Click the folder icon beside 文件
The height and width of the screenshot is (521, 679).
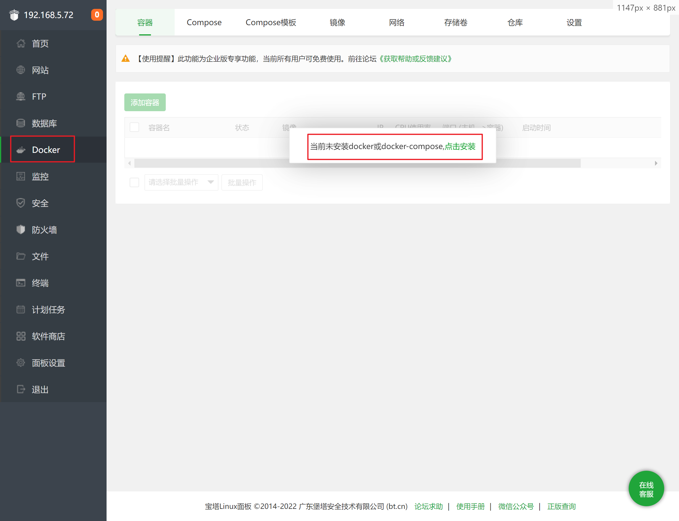21,256
